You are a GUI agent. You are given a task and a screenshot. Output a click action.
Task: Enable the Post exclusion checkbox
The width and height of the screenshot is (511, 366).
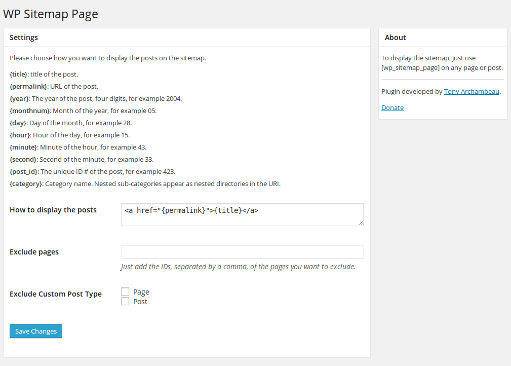click(x=125, y=301)
